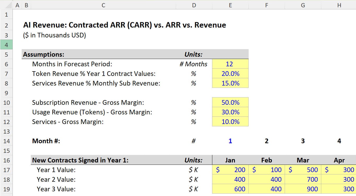Select Jan Year 2 Value cell 400
This screenshot has height=196, width=356.
click(x=230, y=179)
